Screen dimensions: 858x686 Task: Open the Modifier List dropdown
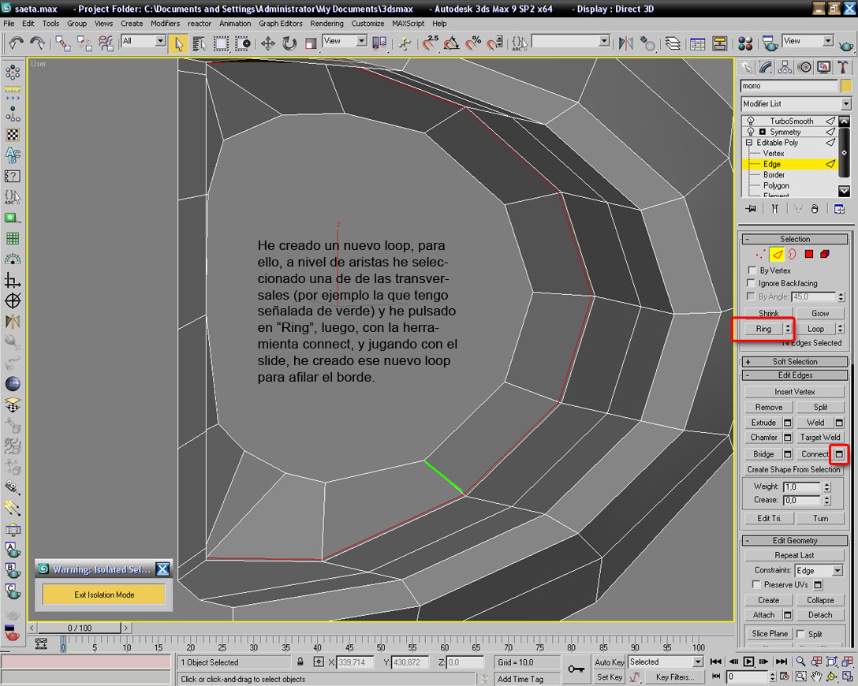(x=796, y=103)
